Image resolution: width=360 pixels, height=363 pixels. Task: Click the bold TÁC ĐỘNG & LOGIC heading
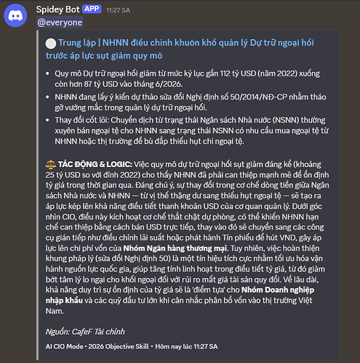click(95, 164)
